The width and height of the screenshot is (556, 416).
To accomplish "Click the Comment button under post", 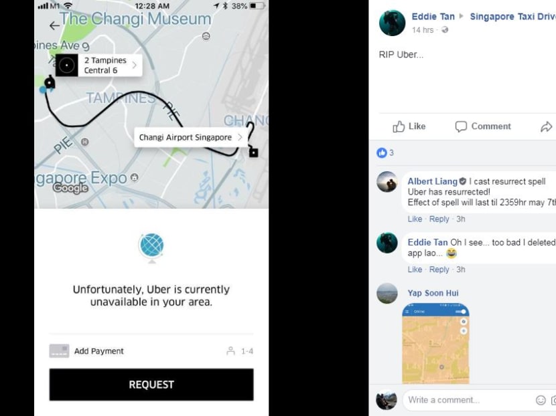I will click(x=483, y=126).
